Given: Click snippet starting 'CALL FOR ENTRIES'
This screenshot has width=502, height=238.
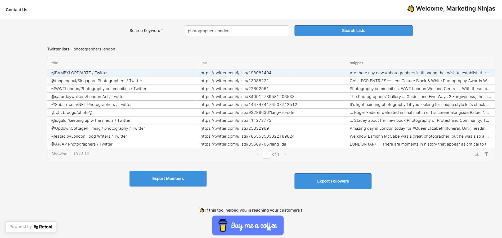Looking at the screenshot, I should click(x=420, y=81).
